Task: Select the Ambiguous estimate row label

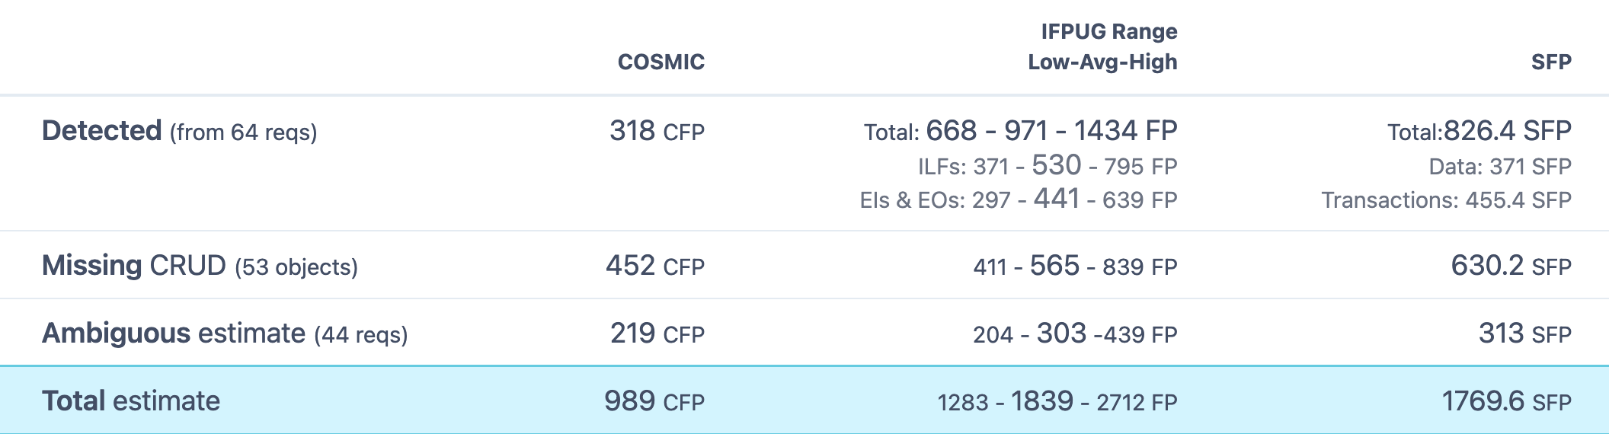Action: 225,333
